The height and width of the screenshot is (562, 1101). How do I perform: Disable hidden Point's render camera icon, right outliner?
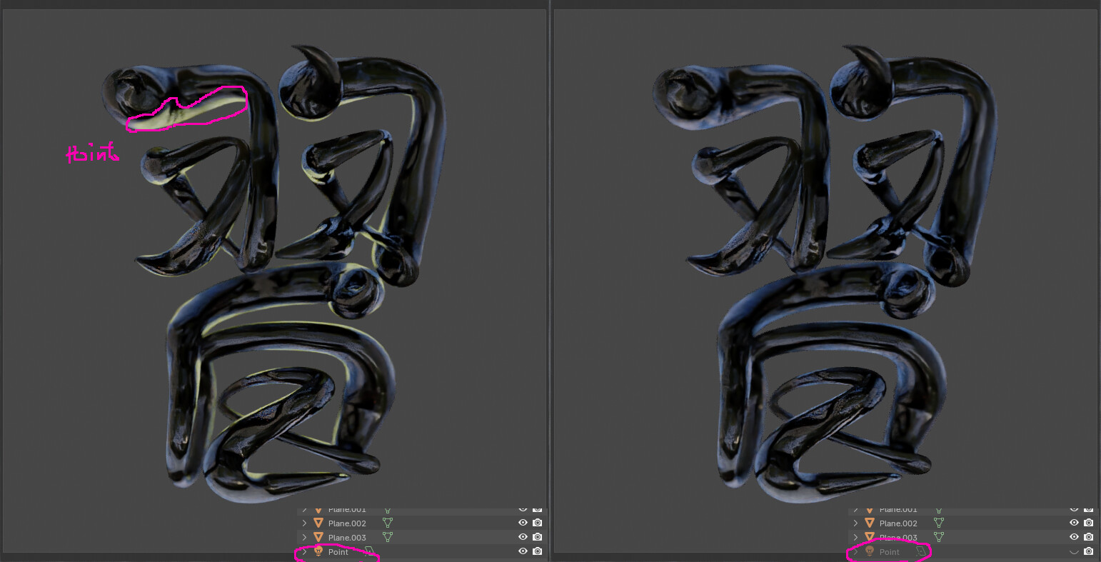point(1089,551)
